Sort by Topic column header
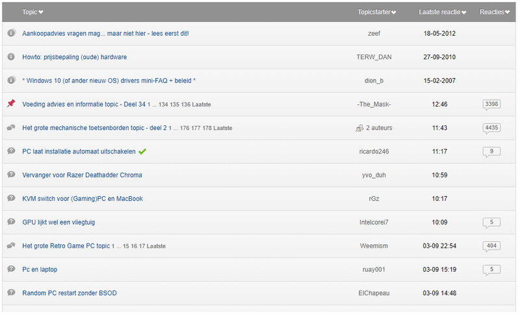The width and height of the screenshot is (520, 321). (32, 12)
